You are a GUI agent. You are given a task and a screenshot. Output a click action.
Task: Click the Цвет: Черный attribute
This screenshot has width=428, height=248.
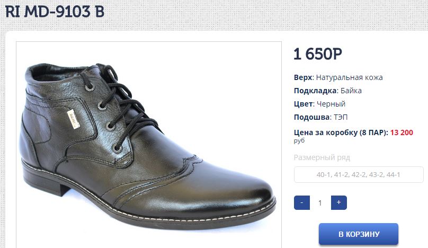[319, 104]
